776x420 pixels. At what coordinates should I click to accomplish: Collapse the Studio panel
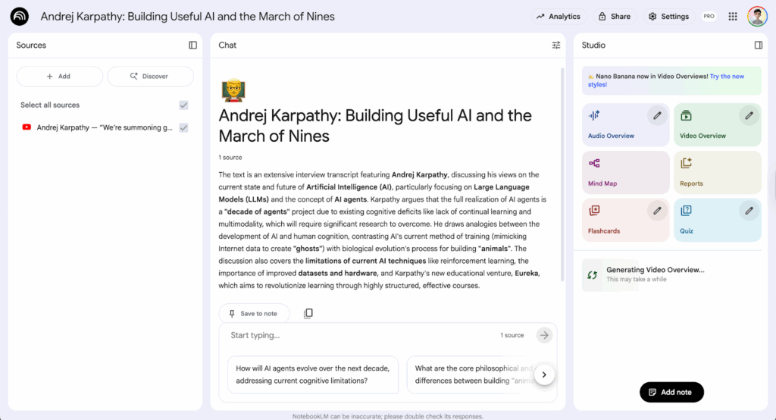[759, 45]
